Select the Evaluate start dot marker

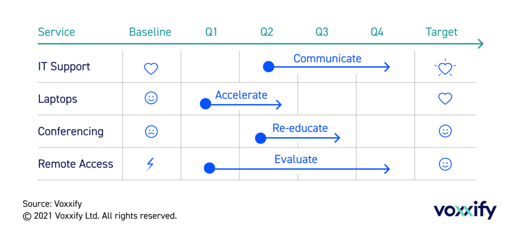[209, 169]
